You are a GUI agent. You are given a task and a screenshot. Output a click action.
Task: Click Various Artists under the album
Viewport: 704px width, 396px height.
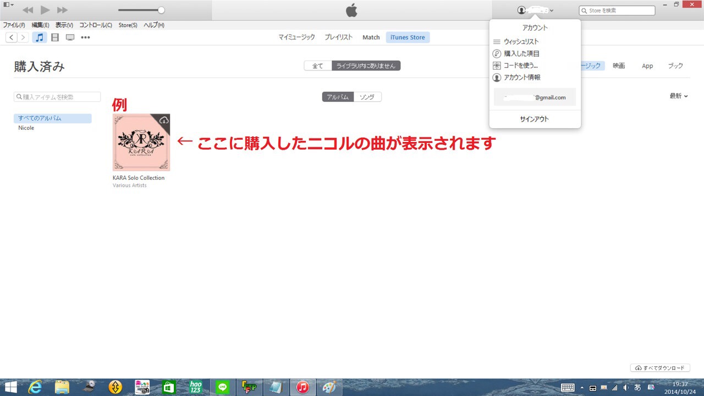pyautogui.click(x=130, y=185)
